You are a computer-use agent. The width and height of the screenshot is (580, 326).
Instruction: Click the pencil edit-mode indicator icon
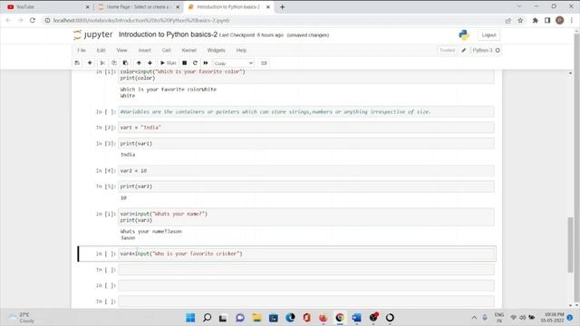coord(464,51)
